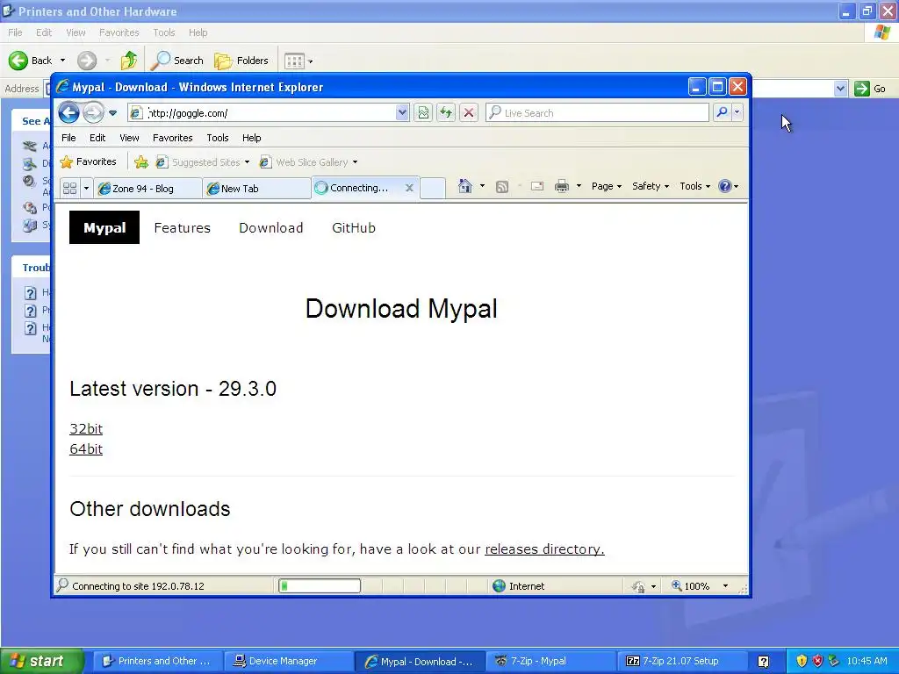Click the yellow security shield tray icon
The height and width of the screenshot is (674, 899).
pos(802,661)
